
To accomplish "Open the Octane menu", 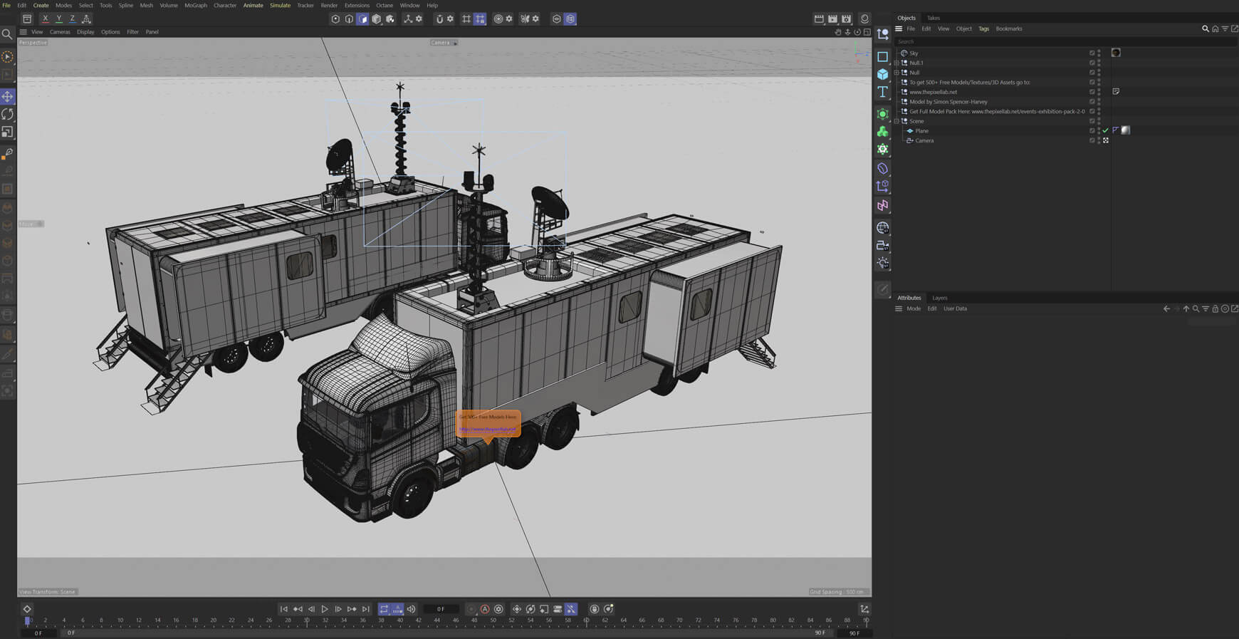I will click(x=385, y=5).
